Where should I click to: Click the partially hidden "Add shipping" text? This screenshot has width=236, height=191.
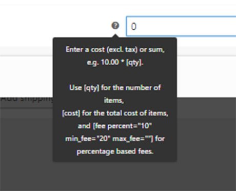[27, 99]
